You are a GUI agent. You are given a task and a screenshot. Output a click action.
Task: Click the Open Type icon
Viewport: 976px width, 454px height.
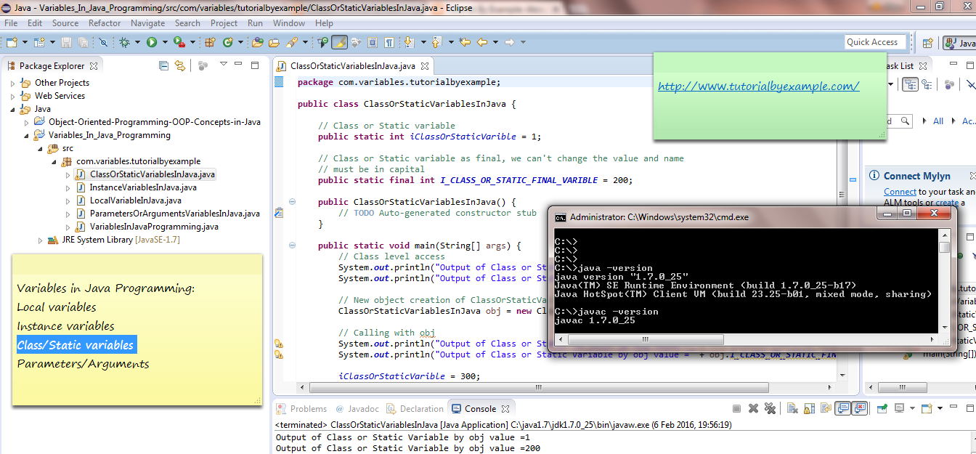coord(258,42)
